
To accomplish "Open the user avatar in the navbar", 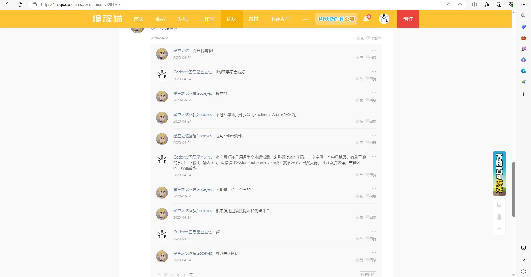I will (x=384, y=19).
